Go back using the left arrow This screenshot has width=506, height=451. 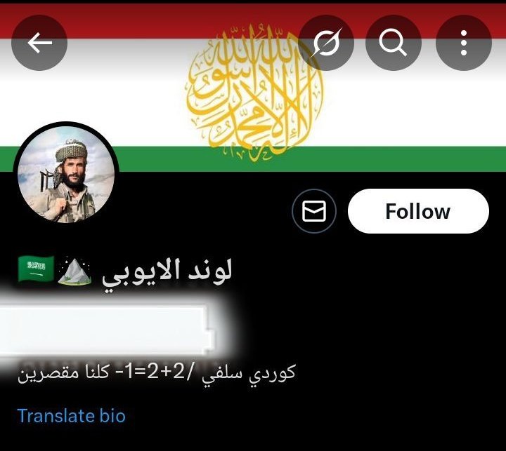pyautogui.click(x=39, y=43)
